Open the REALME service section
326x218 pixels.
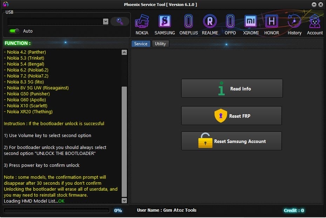(210, 23)
